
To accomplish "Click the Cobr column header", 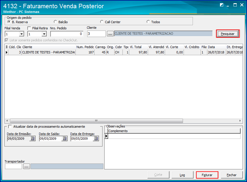I will click(118, 47).
